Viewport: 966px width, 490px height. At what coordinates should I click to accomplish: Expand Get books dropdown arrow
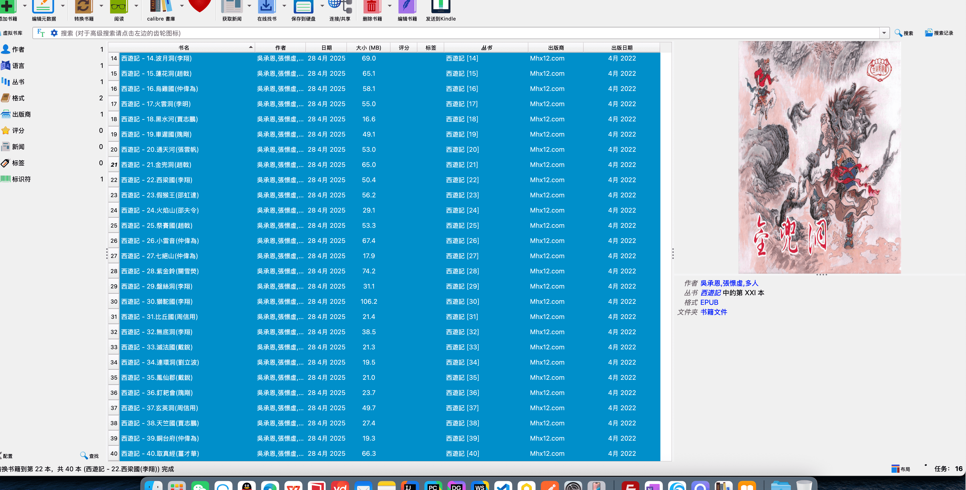pyautogui.click(x=284, y=6)
